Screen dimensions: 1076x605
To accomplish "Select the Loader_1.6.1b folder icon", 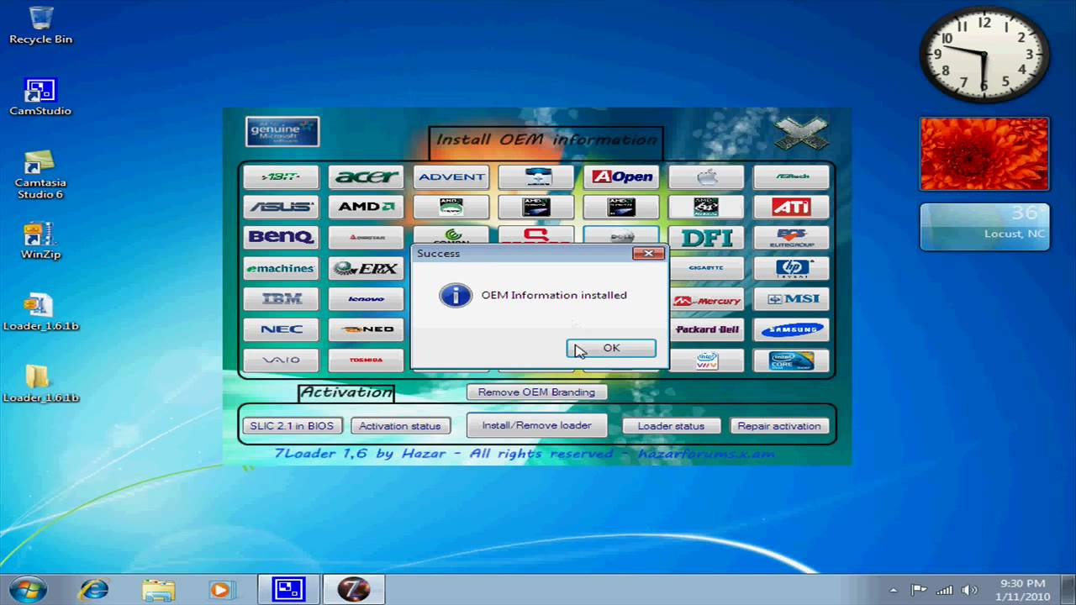I will tap(40, 384).
